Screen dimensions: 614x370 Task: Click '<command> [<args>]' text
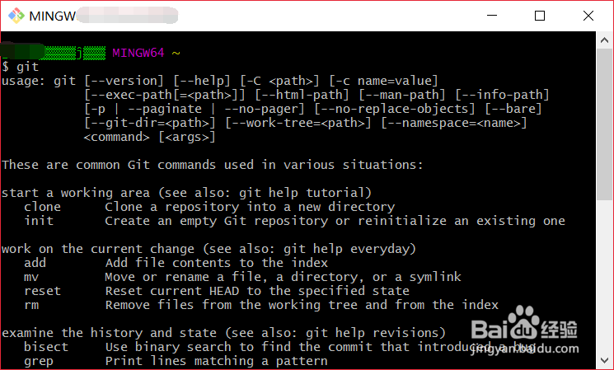coord(149,138)
